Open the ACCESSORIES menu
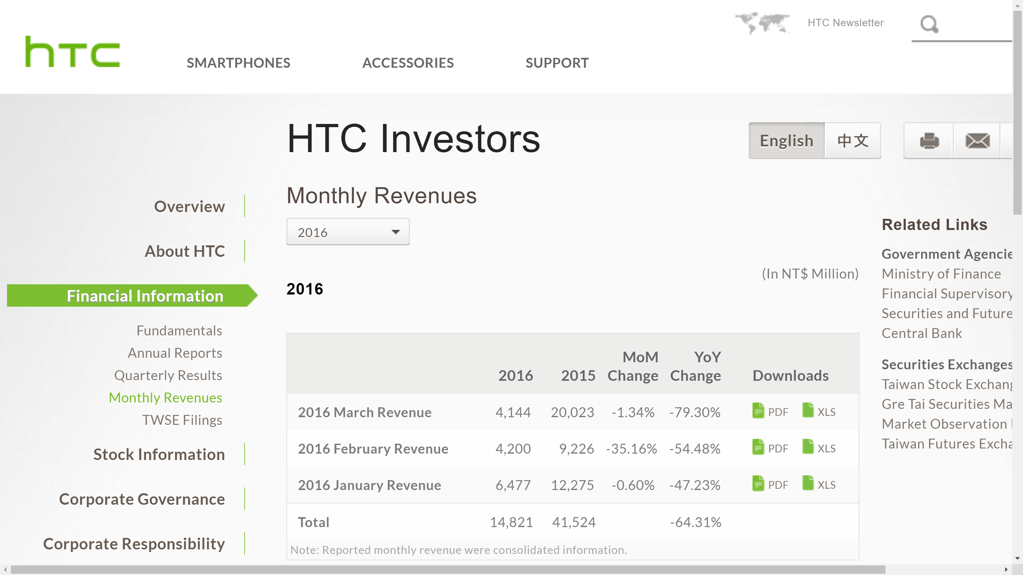 click(x=408, y=63)
